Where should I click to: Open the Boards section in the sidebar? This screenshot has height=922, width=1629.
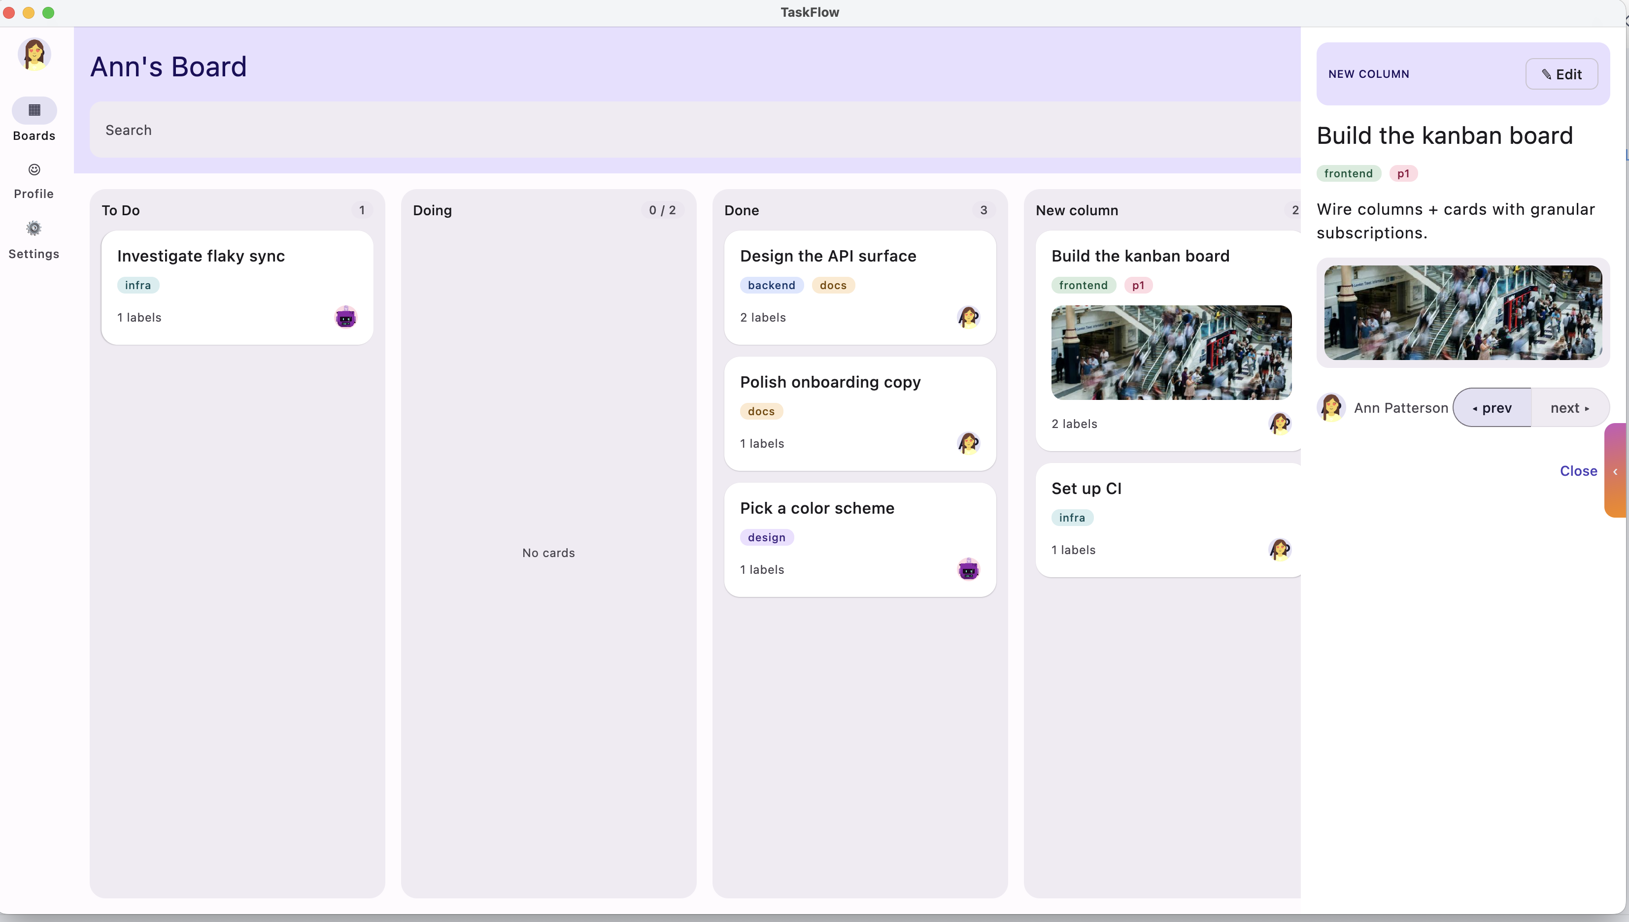click(34, 120)
